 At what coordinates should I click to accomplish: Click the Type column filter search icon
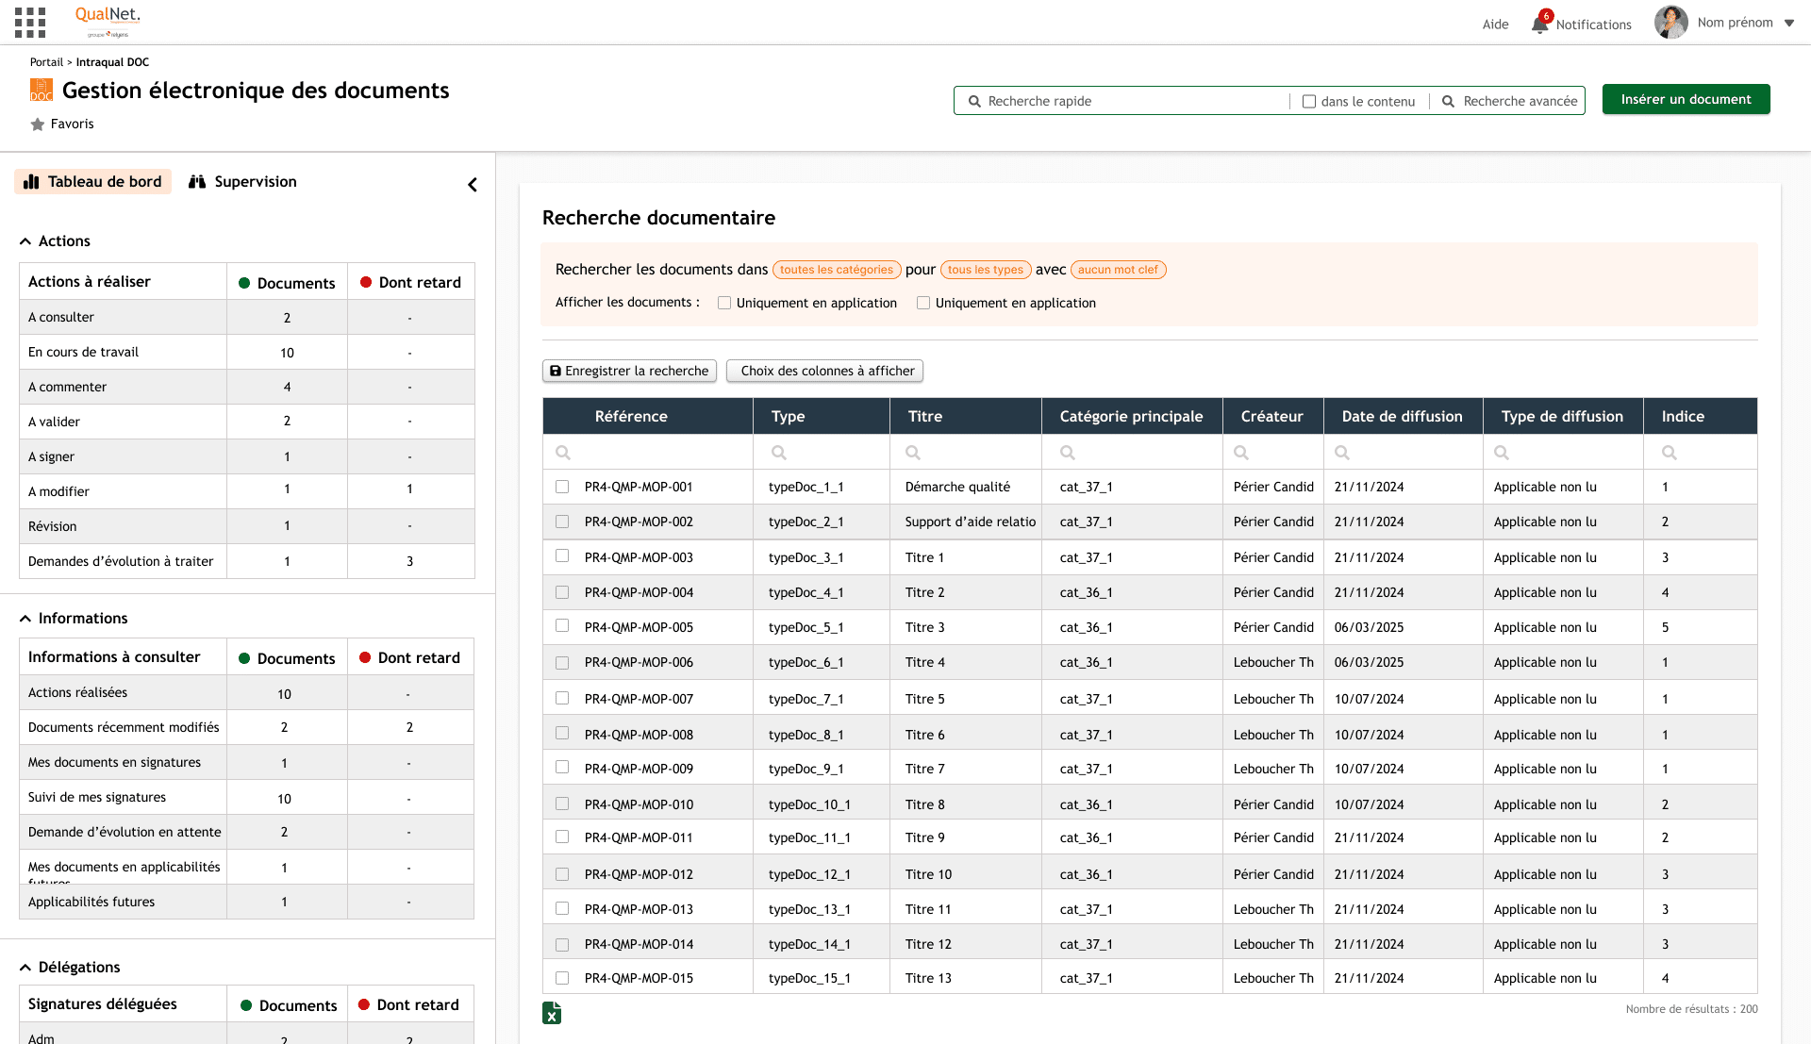pos(779,453)
